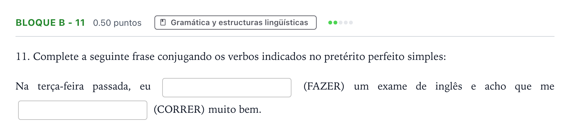Image resolution: width=570 pixels, height=136 pixels.
Task: Focus the blank field before (FAZER)
Action: click(227, 88)
